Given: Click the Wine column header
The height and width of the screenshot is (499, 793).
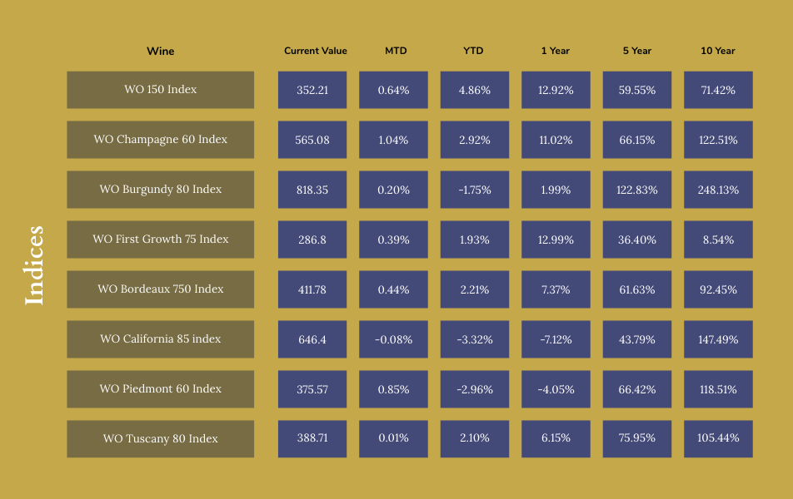Looking at the screenshot, I should coord(161,51).
